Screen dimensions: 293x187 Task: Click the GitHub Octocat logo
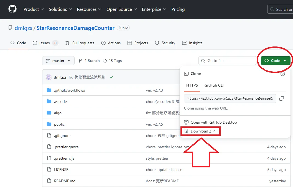tap(12, 9)
